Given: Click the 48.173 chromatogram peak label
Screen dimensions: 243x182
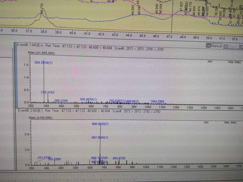Looking at the screenshot, I should [x=191, y=6].
